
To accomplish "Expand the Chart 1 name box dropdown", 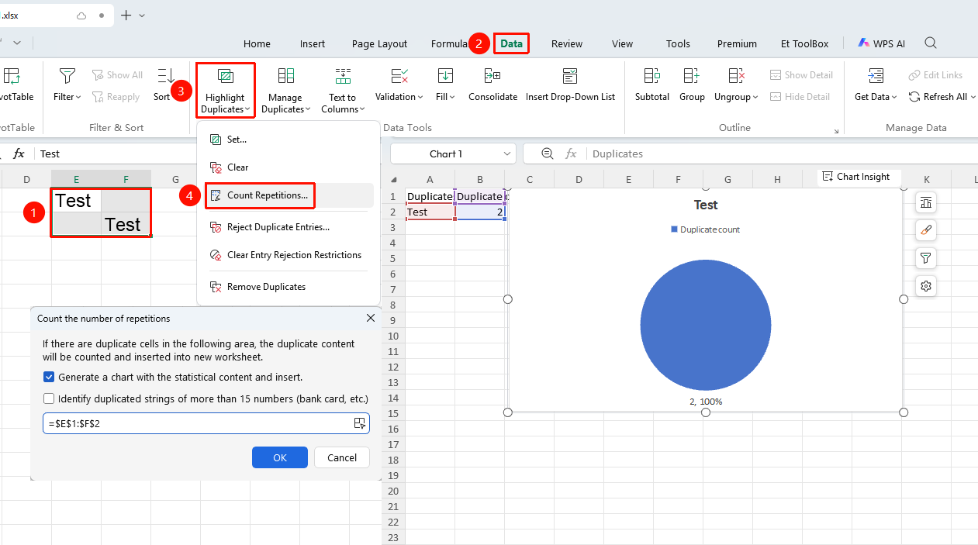I will click(x=506, y=153).
